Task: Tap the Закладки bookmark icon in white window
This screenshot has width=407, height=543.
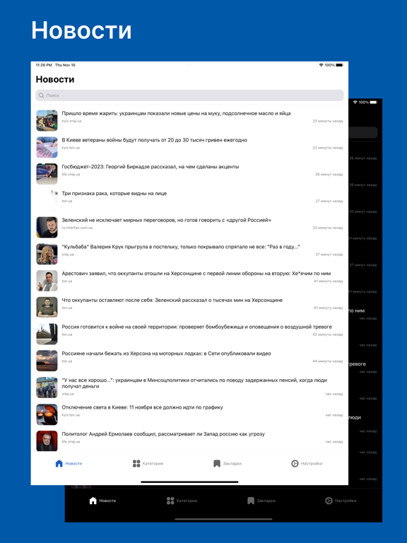Action: tap(217, 463)
